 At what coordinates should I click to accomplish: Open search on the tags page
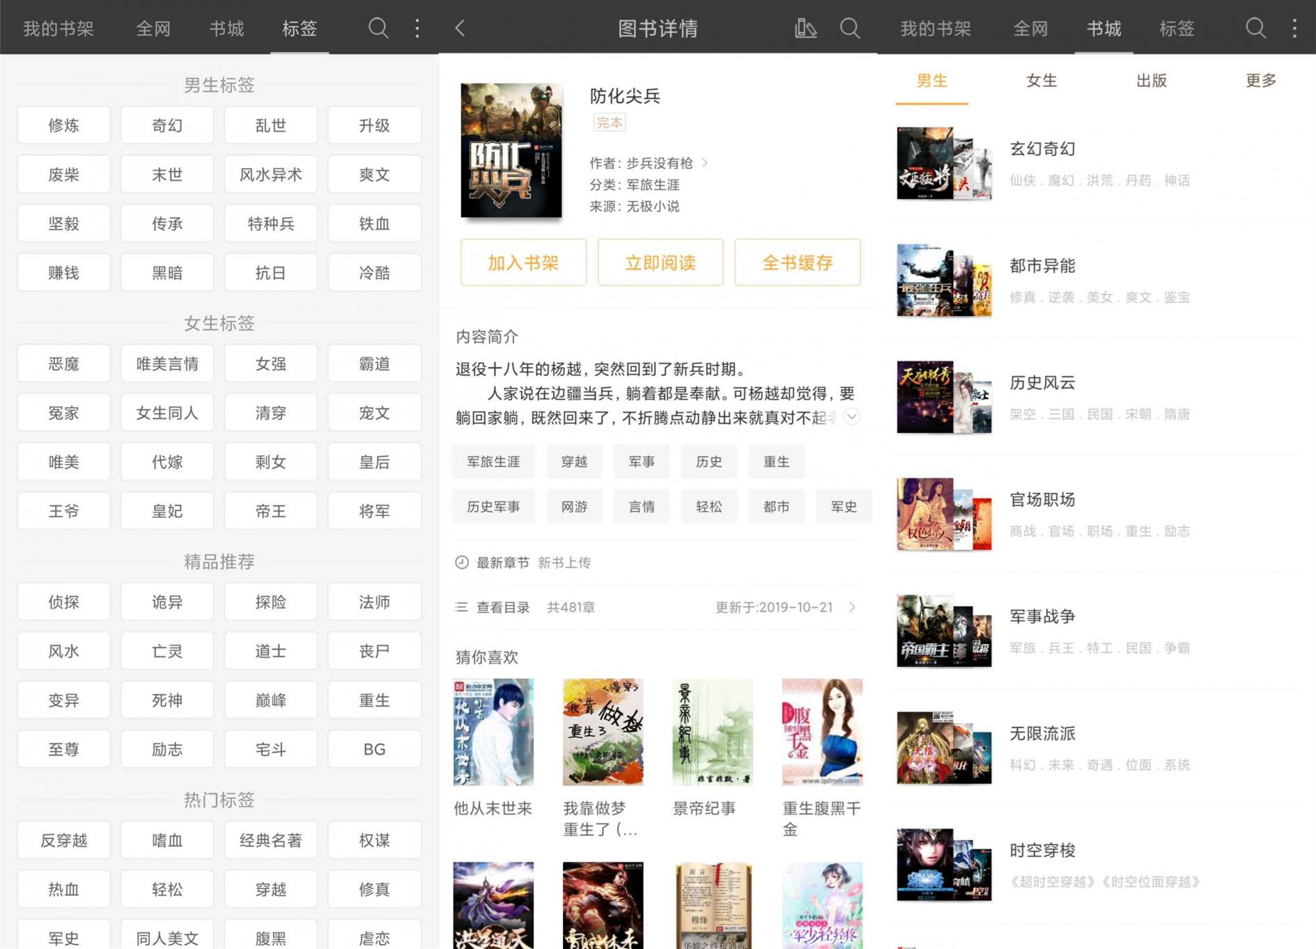pos(378,29)
